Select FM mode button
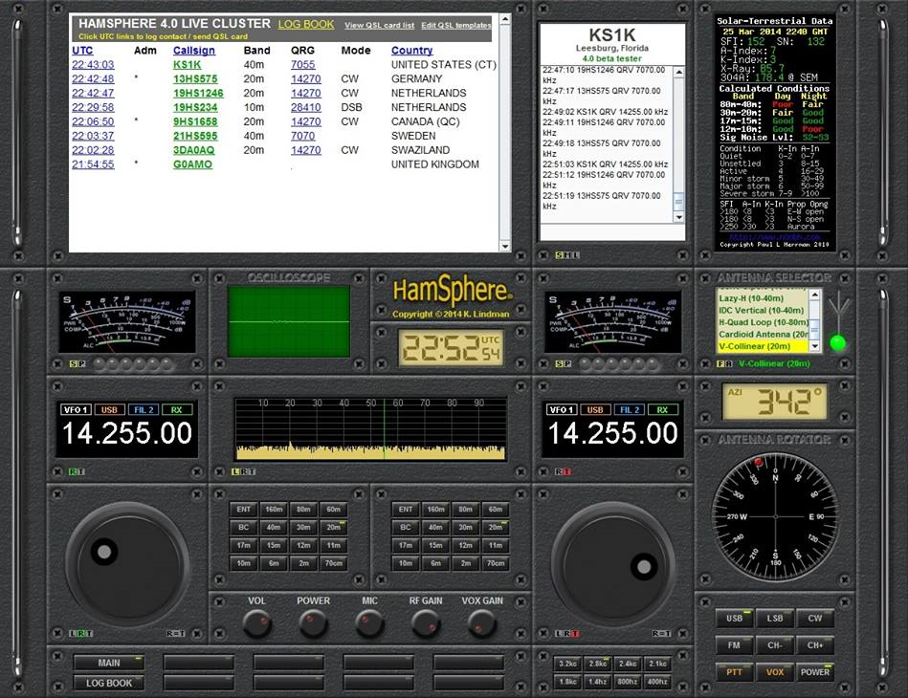908x698 pixels. (x=734, y=645)
